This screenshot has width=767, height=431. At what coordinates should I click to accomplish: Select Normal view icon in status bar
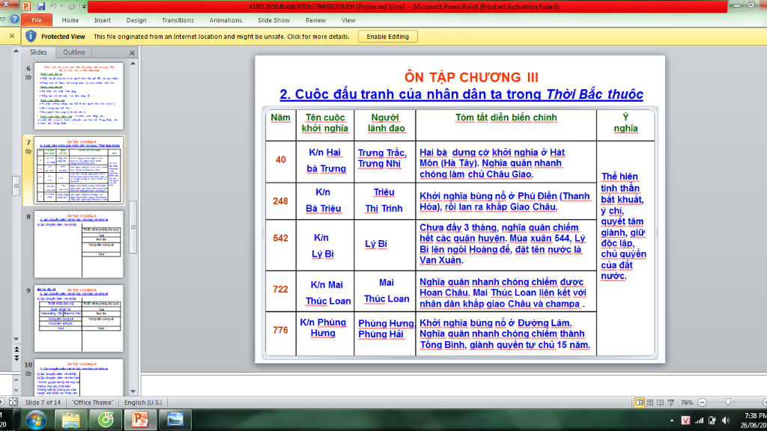(640, 402)
